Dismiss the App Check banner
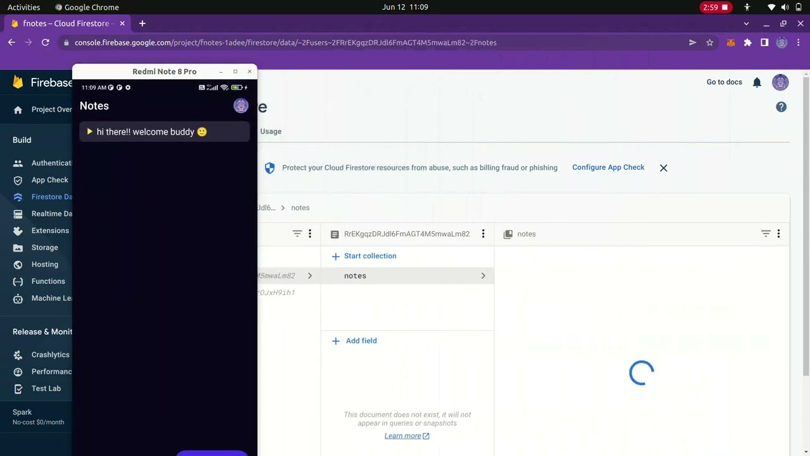 click(663, 168)
